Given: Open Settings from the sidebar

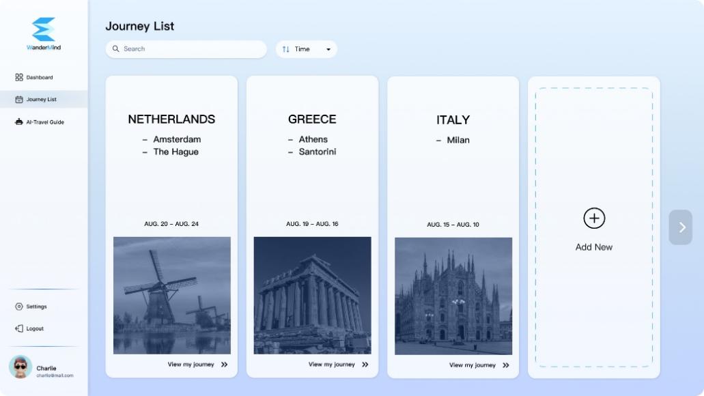Looking at the screenshot, I should click(x=31, y=306).
